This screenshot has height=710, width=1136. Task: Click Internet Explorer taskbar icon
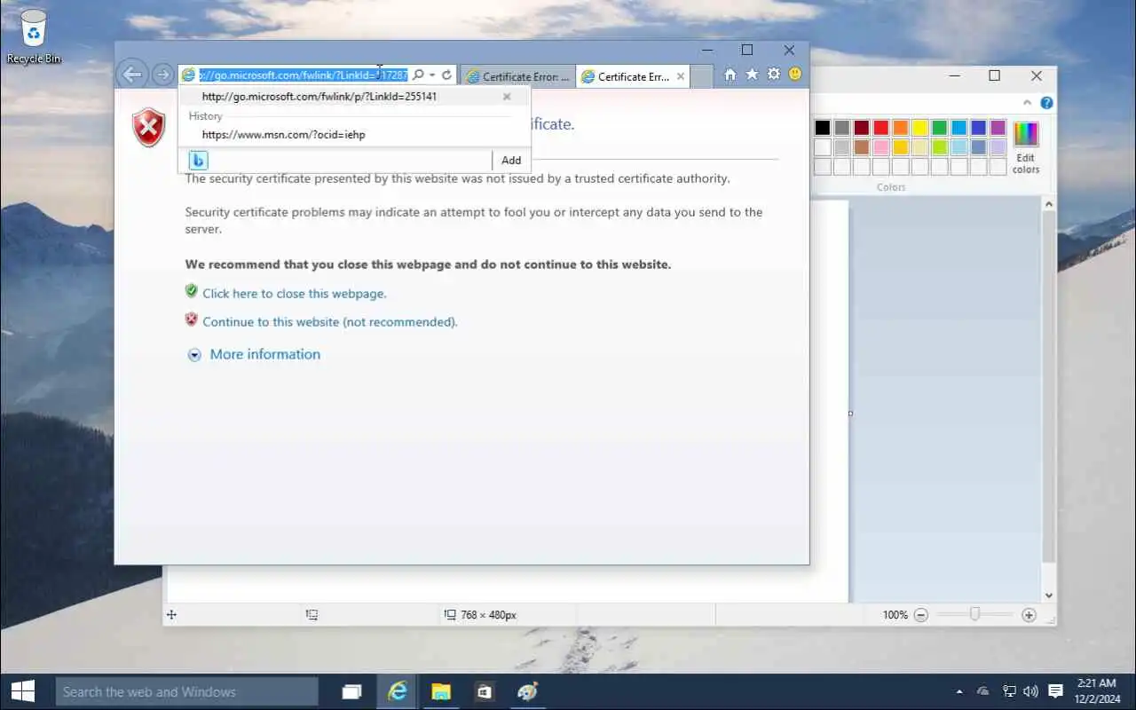click(x=397, y=691)
